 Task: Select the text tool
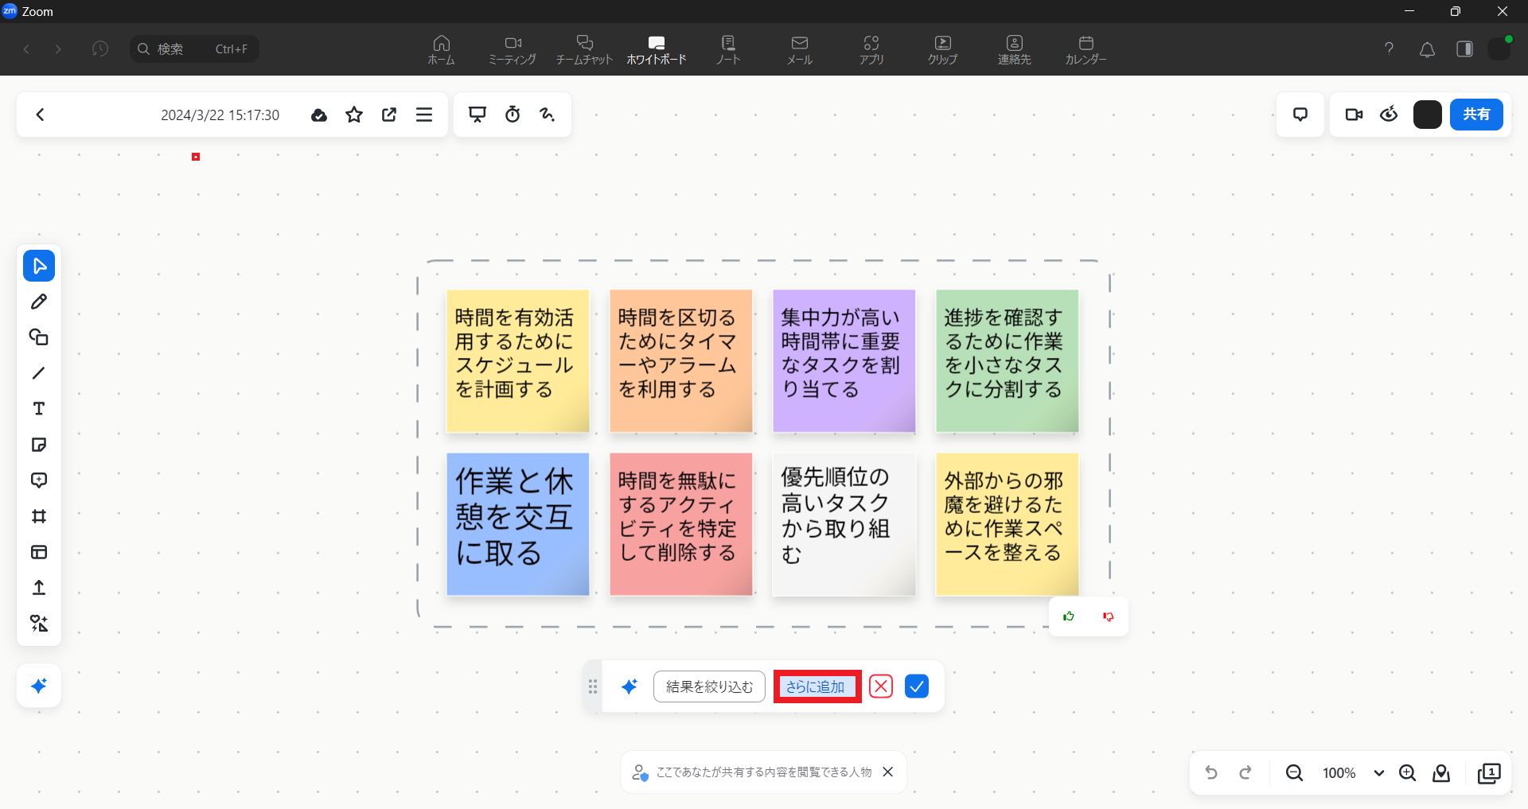(x=38, y=409)
